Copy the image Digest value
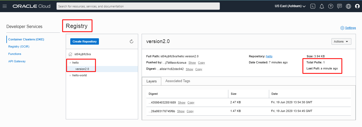This screenshot has height=127, width=362. [199, 69]
